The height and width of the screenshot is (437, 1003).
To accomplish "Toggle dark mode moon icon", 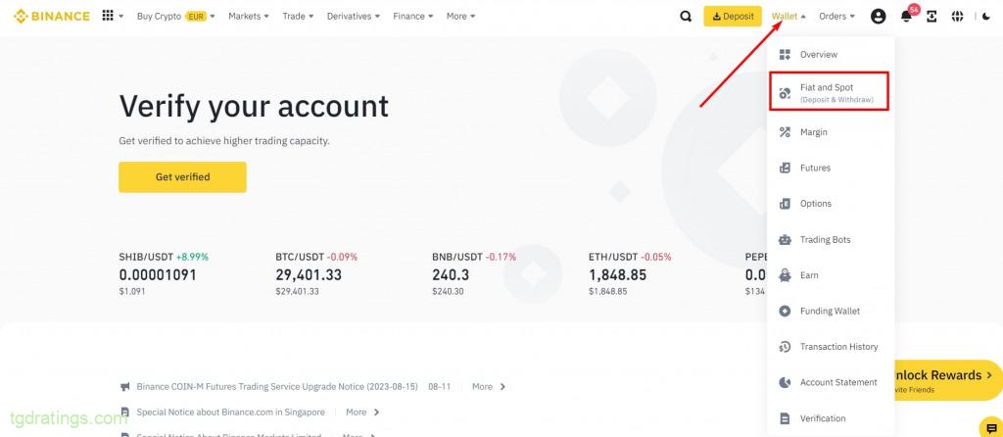I will click(985, 17).
